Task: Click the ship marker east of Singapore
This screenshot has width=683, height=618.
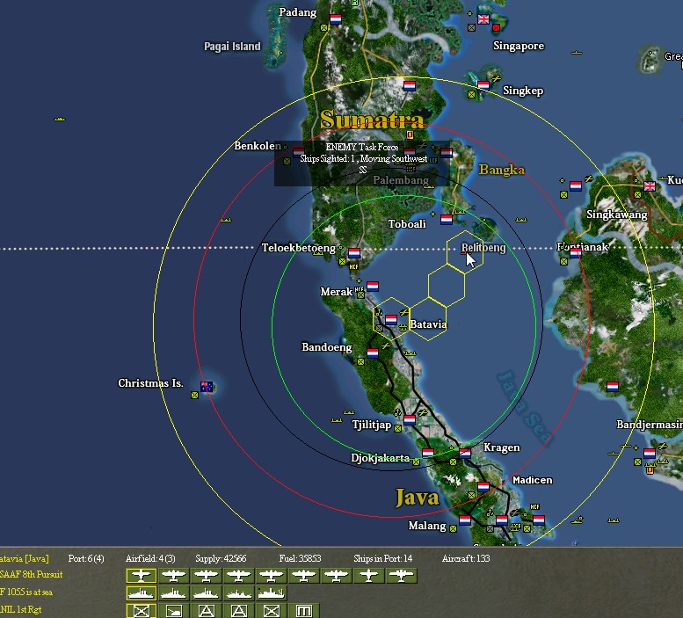Action: pos(577,53)
